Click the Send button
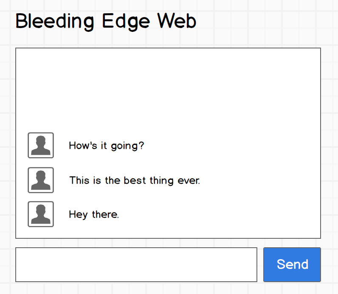 292,265
